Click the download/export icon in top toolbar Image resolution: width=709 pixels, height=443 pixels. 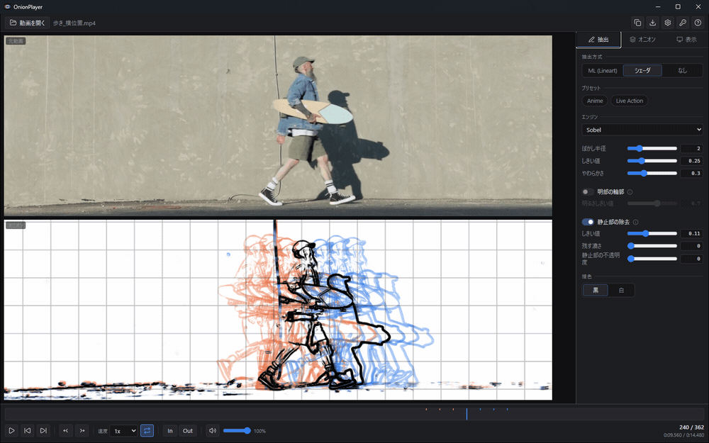(x=652, y=23)
